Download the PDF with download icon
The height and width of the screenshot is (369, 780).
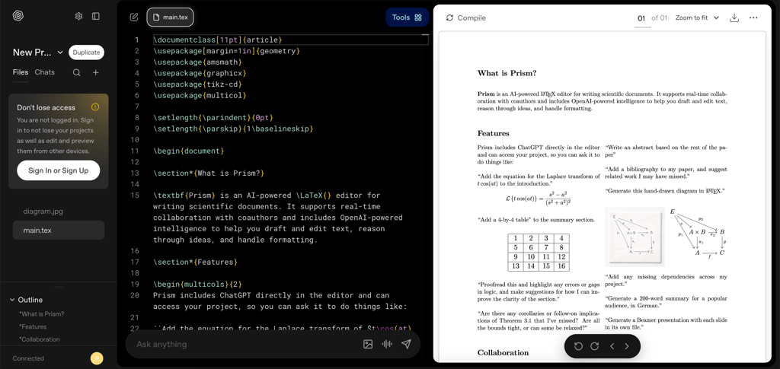(734, 17)
